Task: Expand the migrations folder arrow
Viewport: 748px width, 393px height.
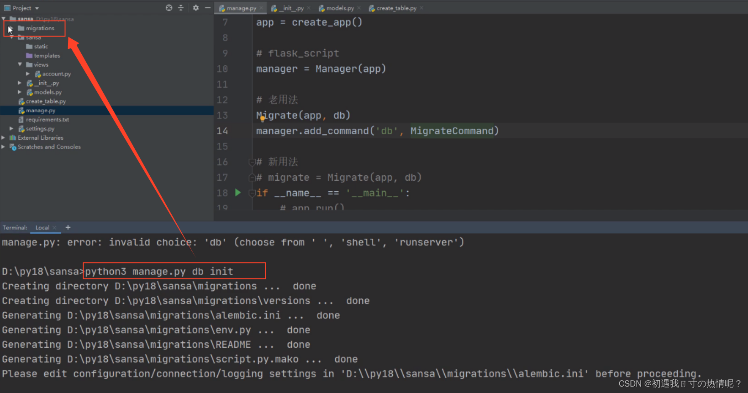Action: click(x=11, y=28)
